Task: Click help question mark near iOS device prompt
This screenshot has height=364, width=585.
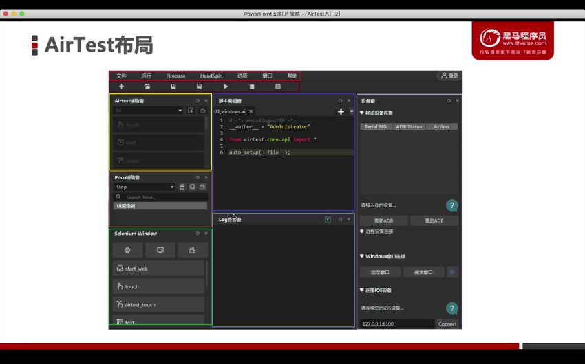Action: point(451,308)
